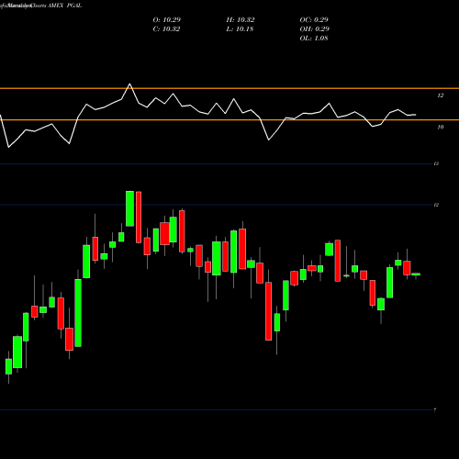459x459 pixels.
Task: Click the 7 price axis label
Action: (x=435, y=410)
